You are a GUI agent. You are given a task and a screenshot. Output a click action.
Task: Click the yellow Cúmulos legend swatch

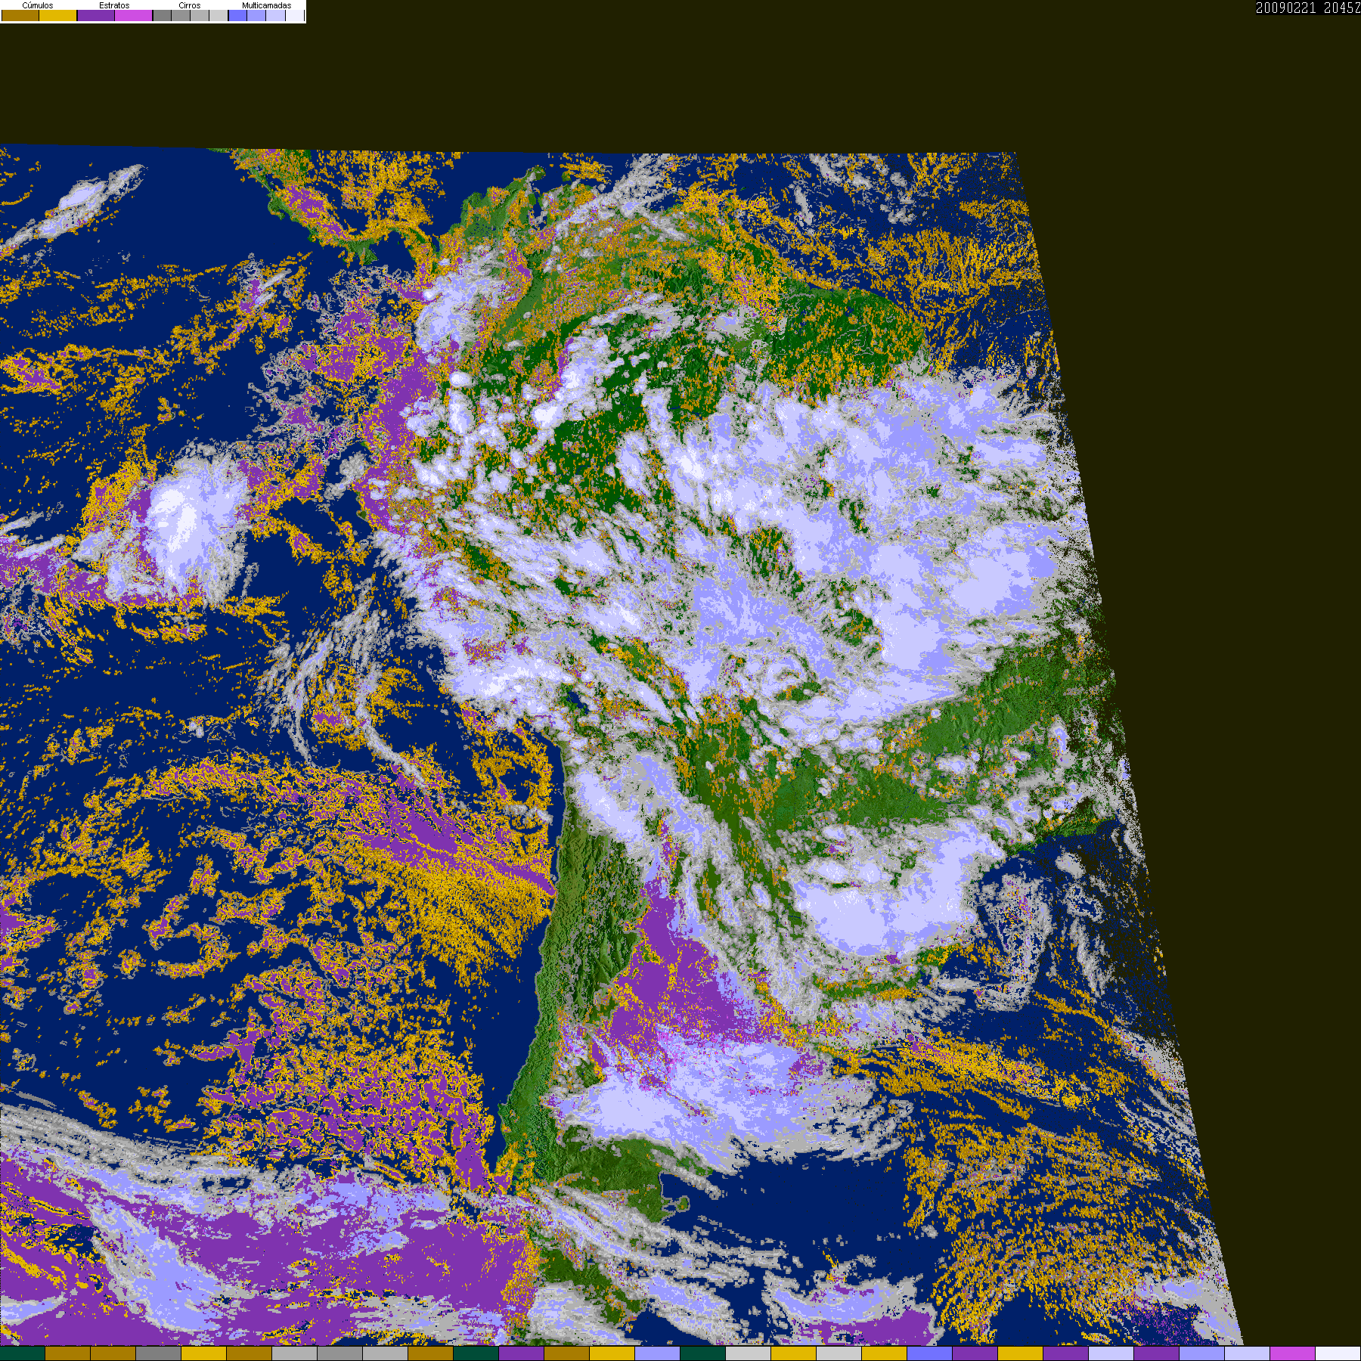click(58, 15)
